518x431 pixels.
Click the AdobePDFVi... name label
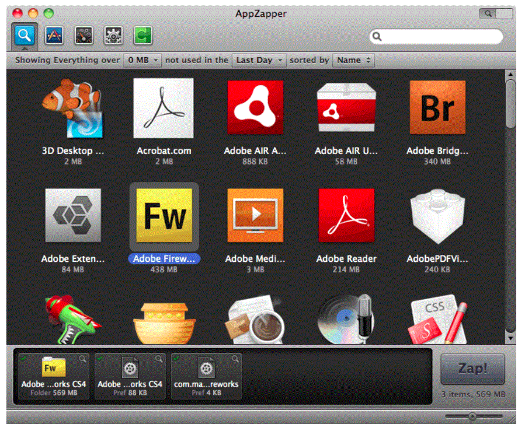(437, 259)
